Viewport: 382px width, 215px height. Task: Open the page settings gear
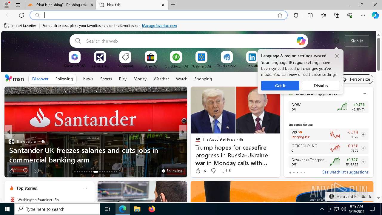336,41
